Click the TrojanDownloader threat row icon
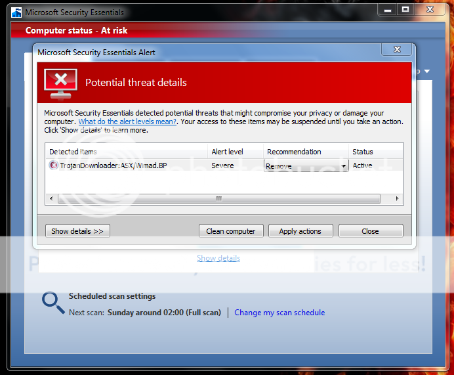This screenshot has width=454, height=375. 53,165
